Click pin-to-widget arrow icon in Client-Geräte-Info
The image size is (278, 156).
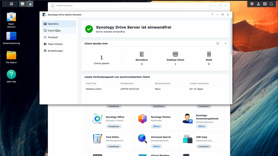226,44
